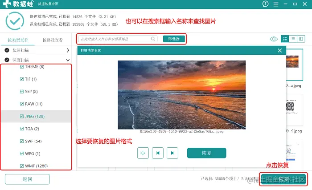Uncheck the SWF (54) checkbox
The image size is (312, 190).
tap(22, 141)
